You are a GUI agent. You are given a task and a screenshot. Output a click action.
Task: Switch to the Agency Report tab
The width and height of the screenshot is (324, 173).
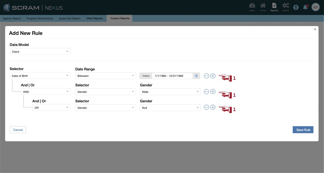pyautogui.click(x=12, y=19)
